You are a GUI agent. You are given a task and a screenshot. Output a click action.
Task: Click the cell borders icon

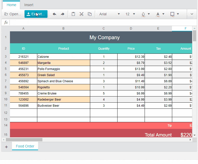coord(172,14)
